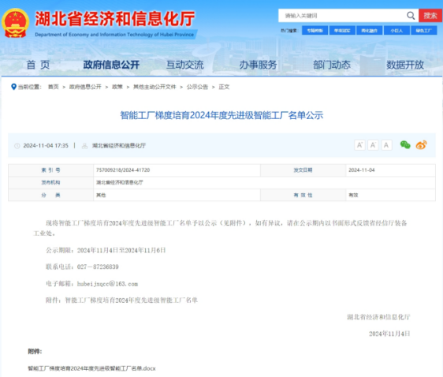
Task: Click the 有效性 table label
Action: point(303,195)
